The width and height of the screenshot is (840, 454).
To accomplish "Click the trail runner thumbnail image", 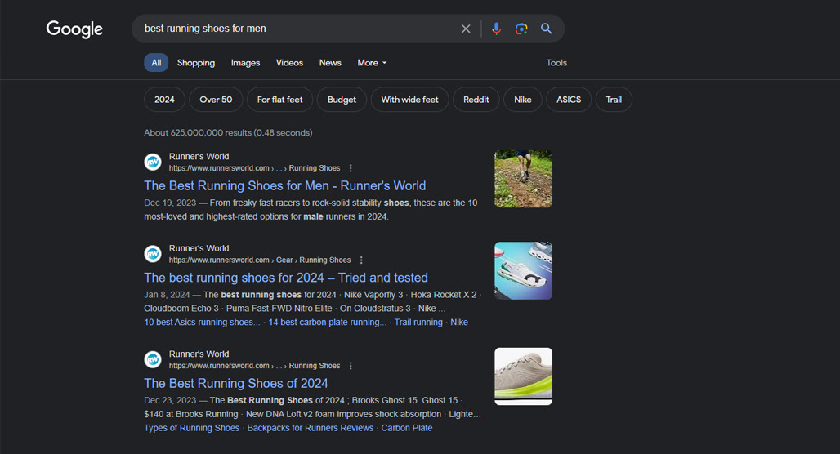I will (x=524, y=179).
